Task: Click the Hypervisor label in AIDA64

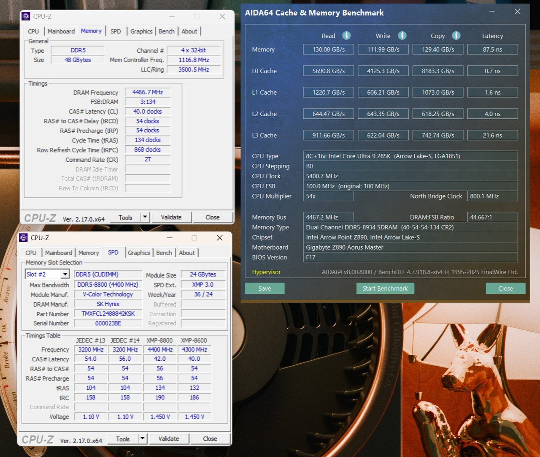Action: pyautogui.click(x=266, y=272)
